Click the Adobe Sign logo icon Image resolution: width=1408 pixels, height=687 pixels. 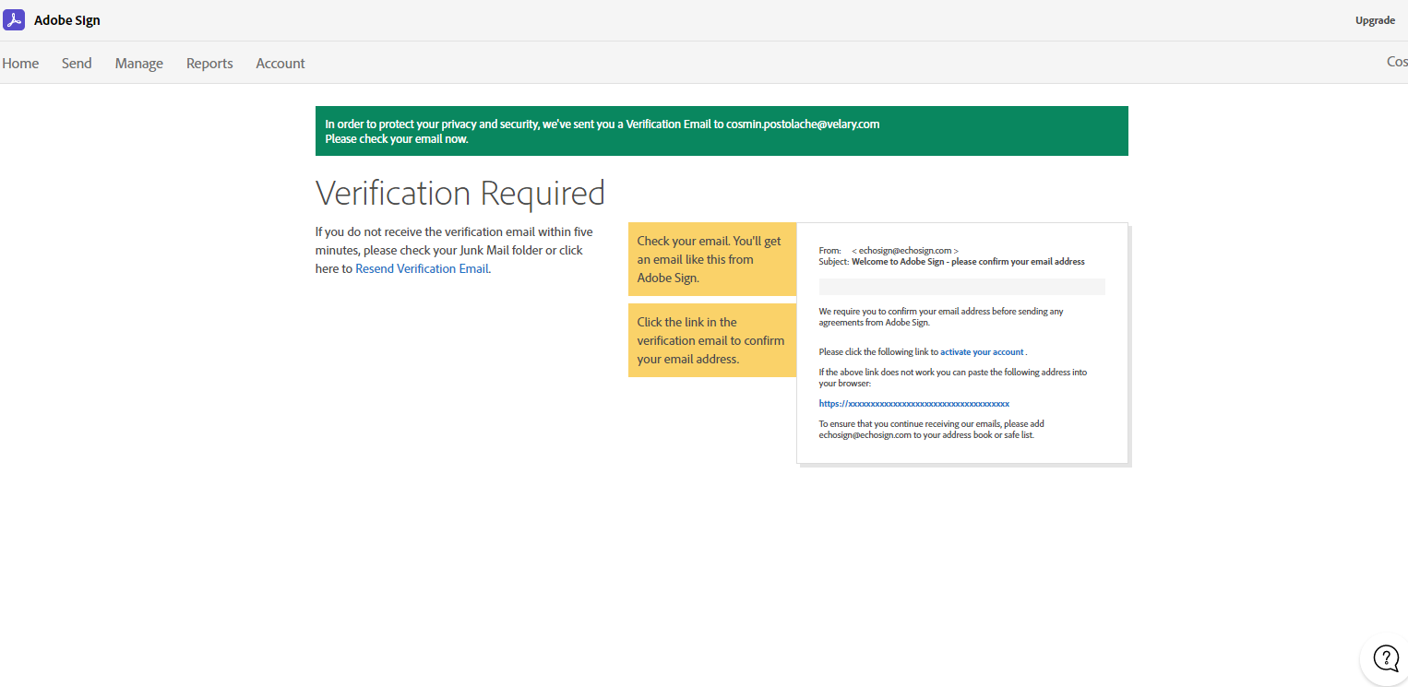pos(14,18)
